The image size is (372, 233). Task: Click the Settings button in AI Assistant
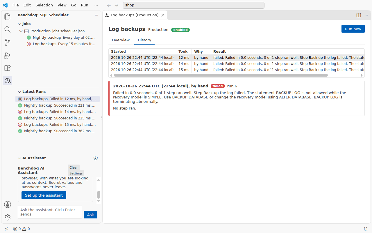tap(76, 173)
